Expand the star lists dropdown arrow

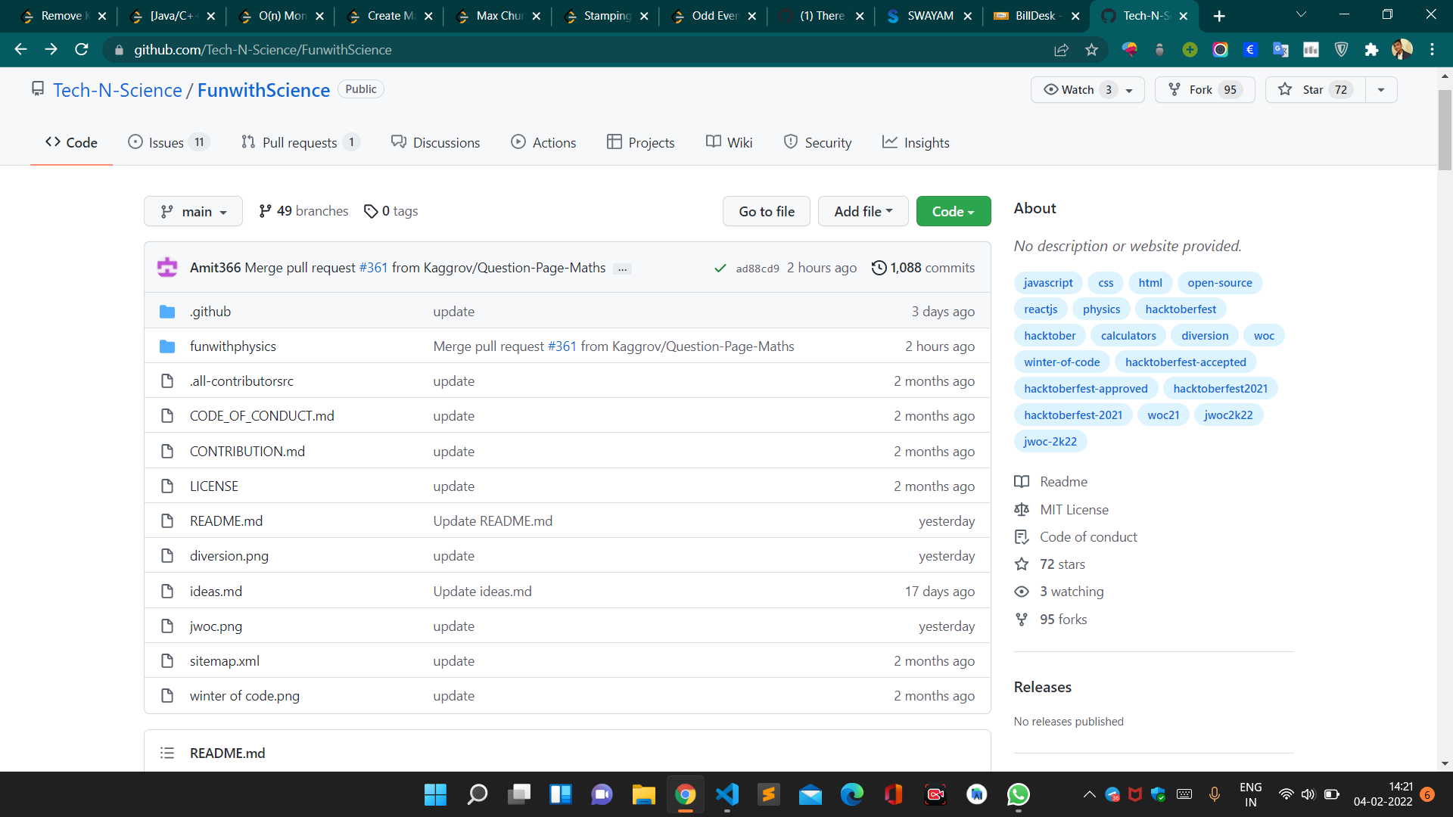(1381, 89)
